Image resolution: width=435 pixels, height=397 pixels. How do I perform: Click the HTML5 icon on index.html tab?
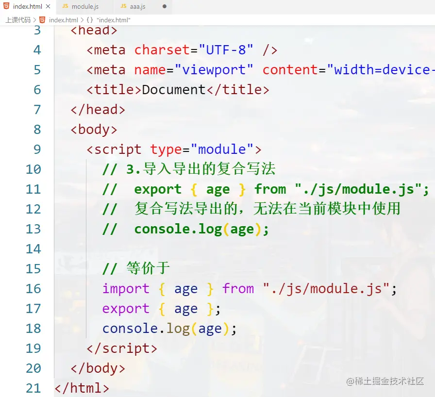(6, 6)
